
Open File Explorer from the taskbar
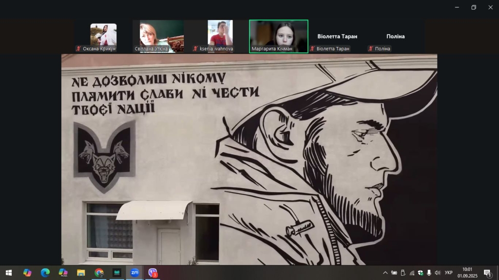click(x=81, y=273)
